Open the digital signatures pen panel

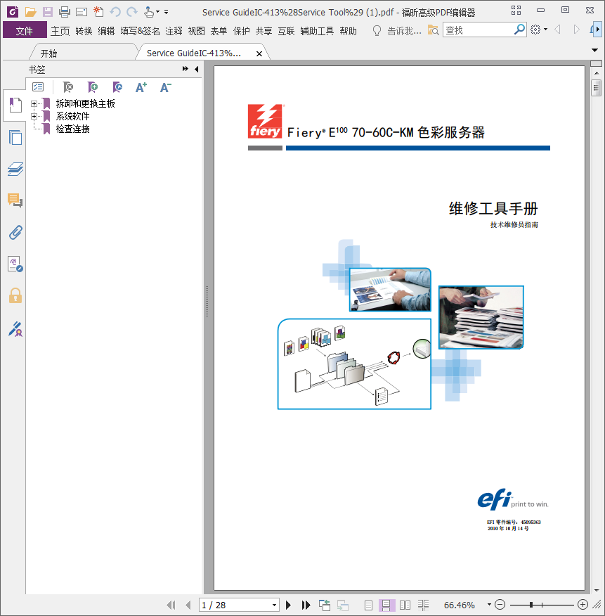(15, 329)
